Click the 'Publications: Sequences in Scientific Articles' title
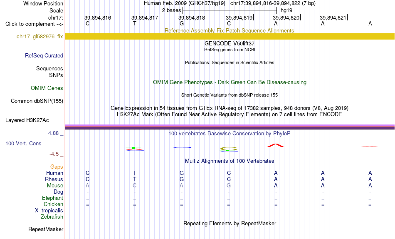 [x=230, y=62]
